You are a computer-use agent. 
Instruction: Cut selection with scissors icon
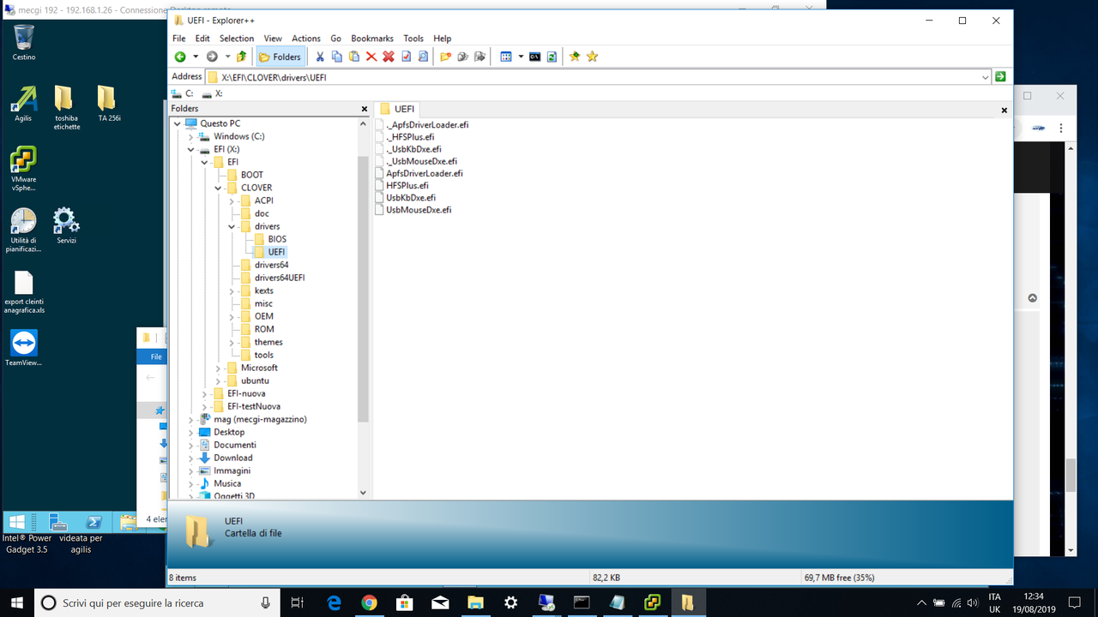point(320,57)
